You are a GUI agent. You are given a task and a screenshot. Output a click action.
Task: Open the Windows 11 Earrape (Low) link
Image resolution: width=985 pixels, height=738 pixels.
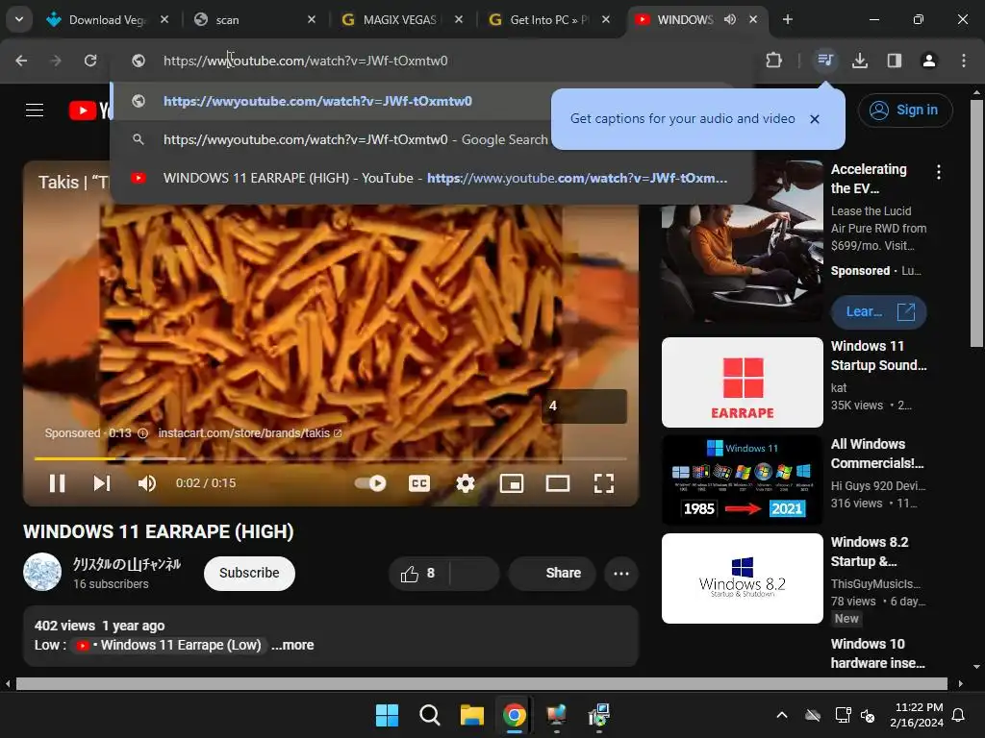coord(168,645)
